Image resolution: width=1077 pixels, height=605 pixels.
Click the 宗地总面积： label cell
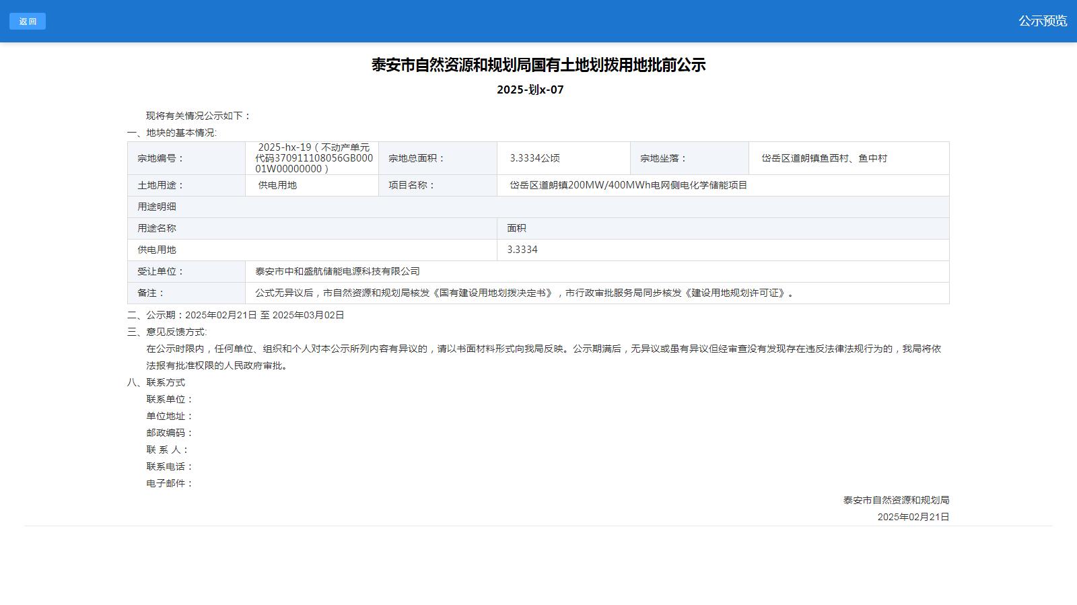(x=438, y=158)
